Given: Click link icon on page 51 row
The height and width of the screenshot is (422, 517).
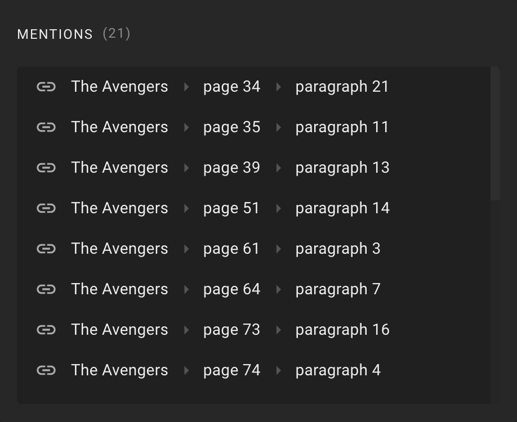Looking at the screenshot, I should pos(46,208).
